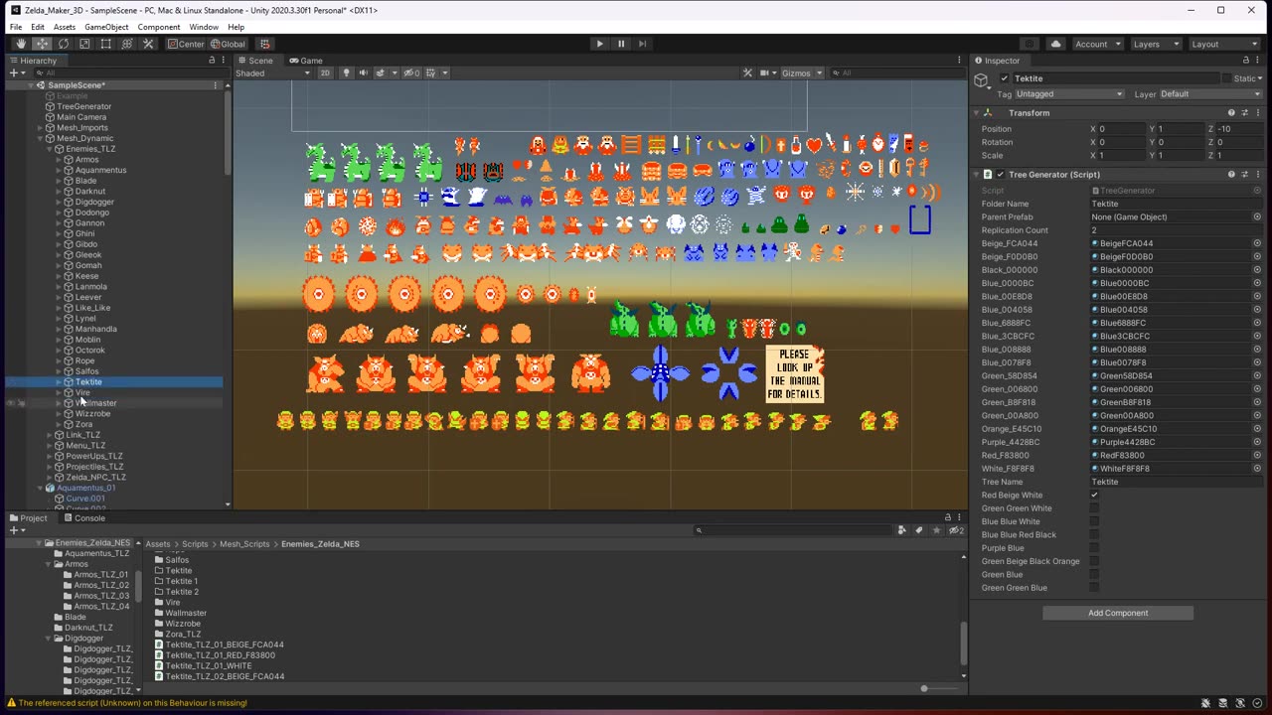This screenshot has height=715, width=1272.
Task: Open the Layout dropdown
Action: [1224, 44]
